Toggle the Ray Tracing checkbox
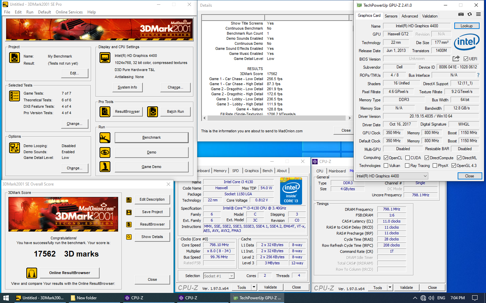Screen dimensions: 486x303 (407, 166)
